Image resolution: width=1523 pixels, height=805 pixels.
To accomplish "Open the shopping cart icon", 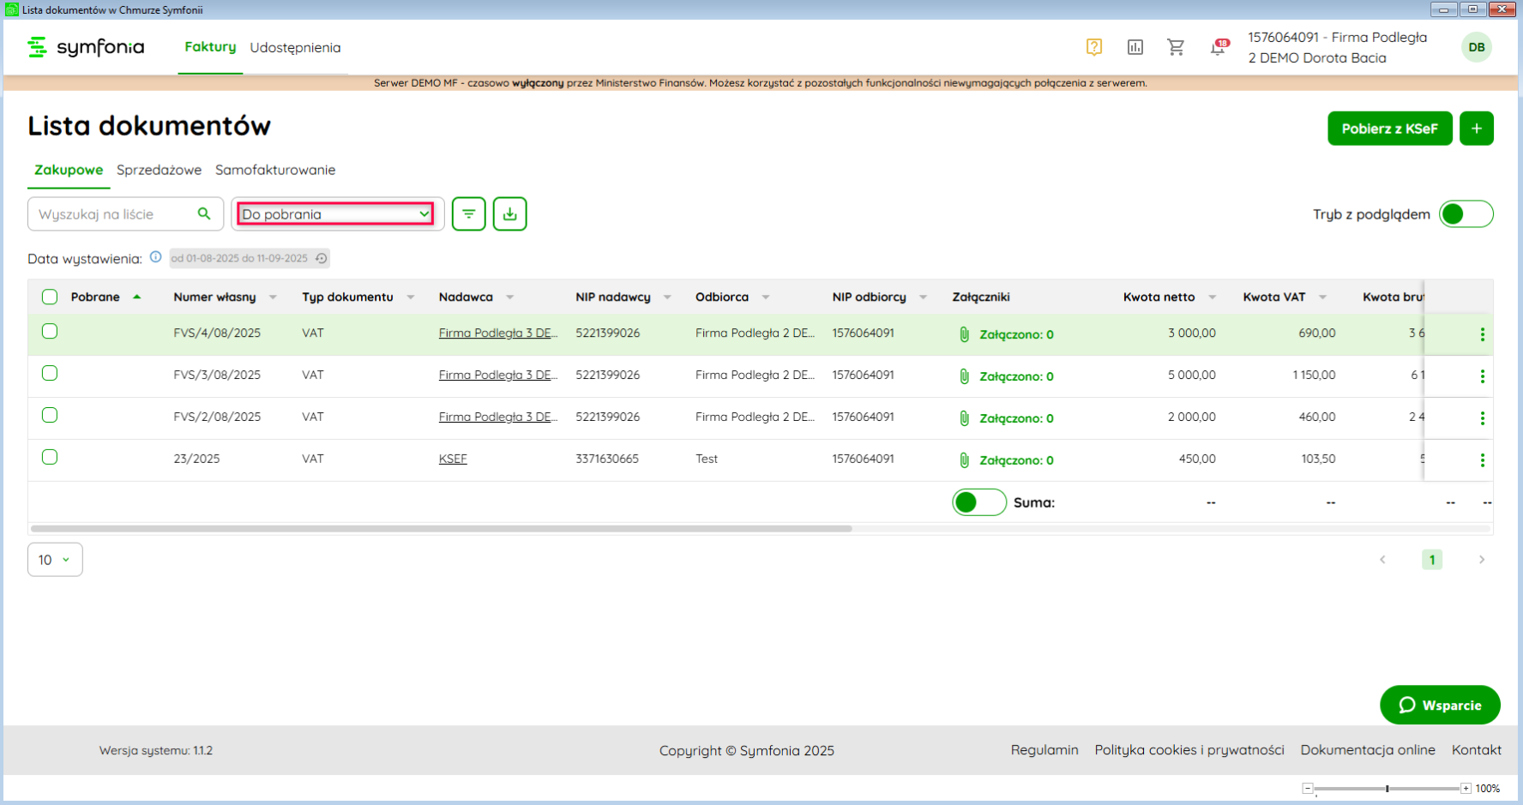I will pyautogui.click(x=1176, y=47).
